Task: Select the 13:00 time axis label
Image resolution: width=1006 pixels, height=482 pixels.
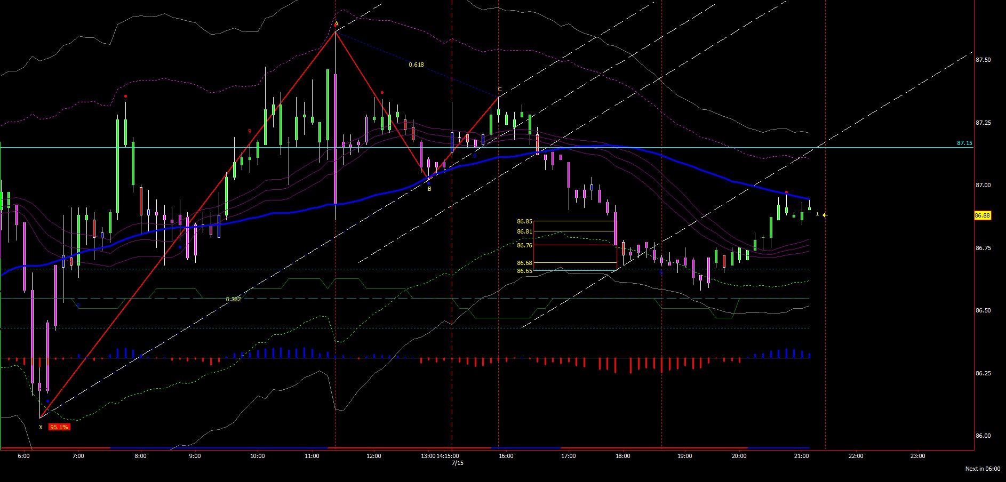Action: (428, 456)
